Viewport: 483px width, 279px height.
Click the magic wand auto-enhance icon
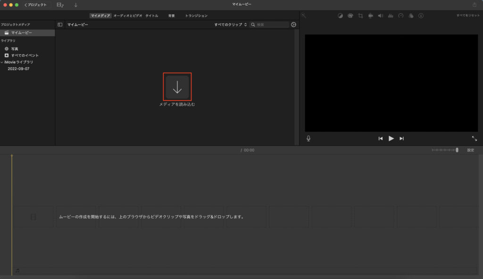point(304,16)
